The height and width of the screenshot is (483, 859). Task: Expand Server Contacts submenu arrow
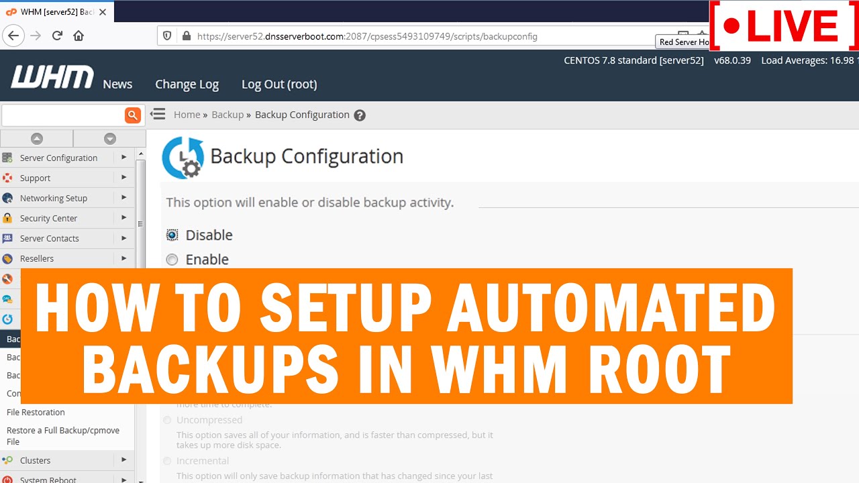coord(123,237)
